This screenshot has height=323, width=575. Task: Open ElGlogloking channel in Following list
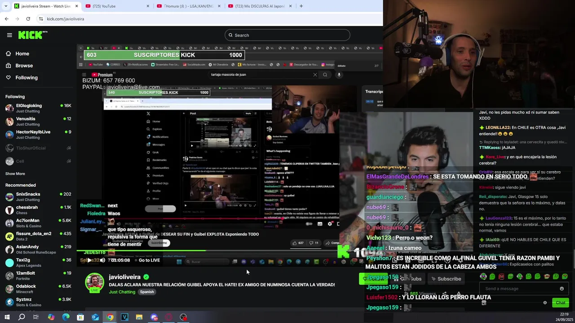coord(38,108)
